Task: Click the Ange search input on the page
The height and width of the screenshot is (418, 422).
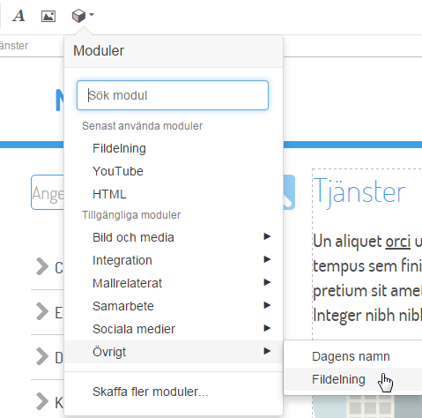Action: click(48, 192)
